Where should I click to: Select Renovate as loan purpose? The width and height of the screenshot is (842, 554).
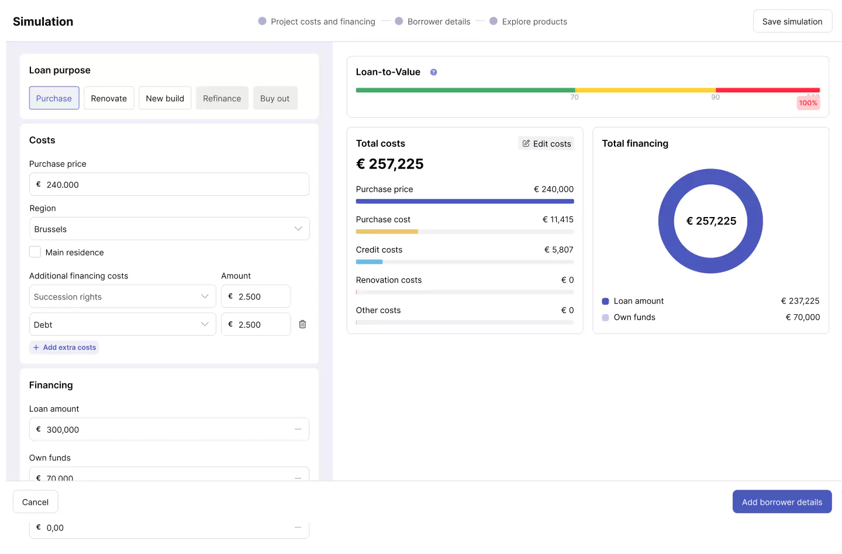click(109, 98)
